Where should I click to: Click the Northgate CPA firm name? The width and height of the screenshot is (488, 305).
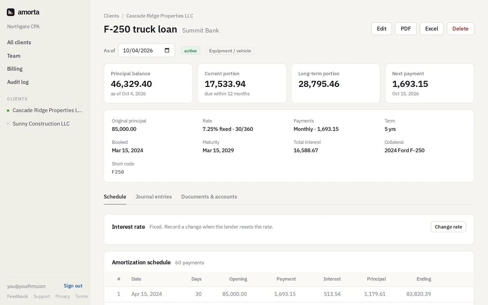23,27
